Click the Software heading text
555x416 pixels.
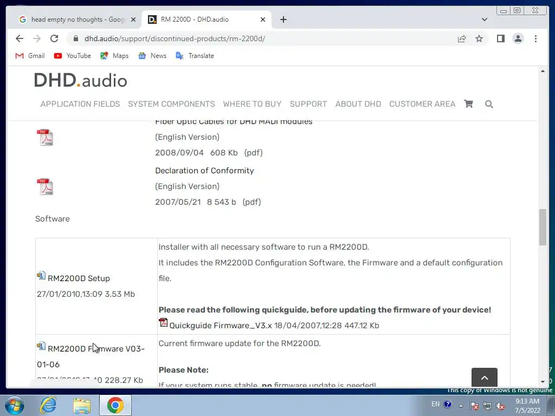[x=53, y=219]
